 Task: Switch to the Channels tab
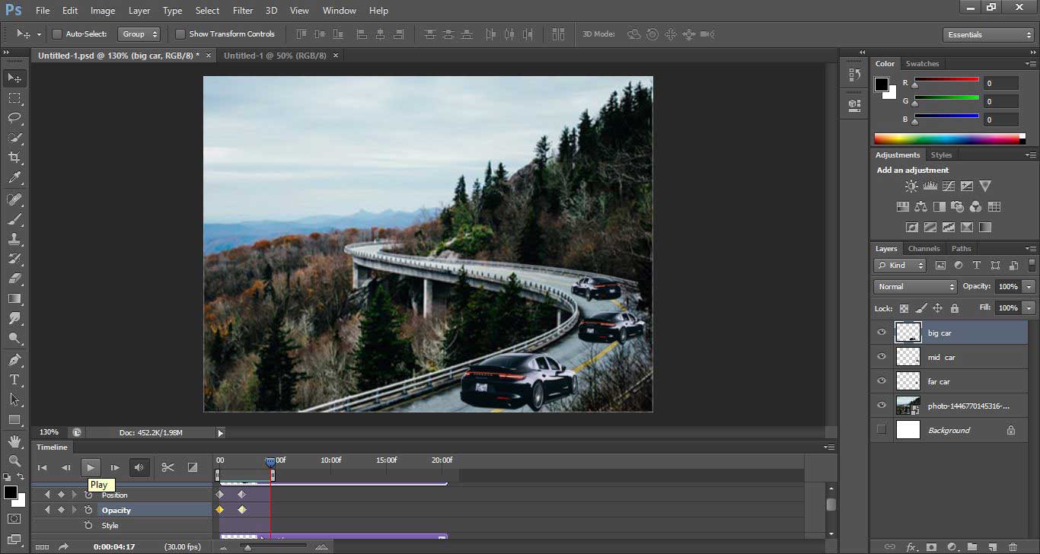click(924, 249)
